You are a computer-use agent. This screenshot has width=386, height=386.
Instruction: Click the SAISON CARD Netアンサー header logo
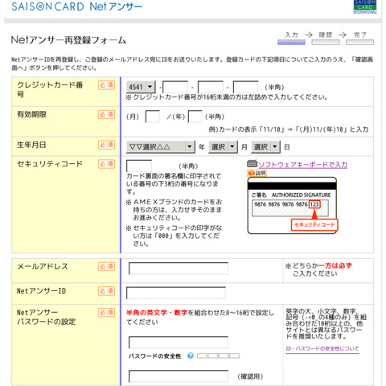76,6
